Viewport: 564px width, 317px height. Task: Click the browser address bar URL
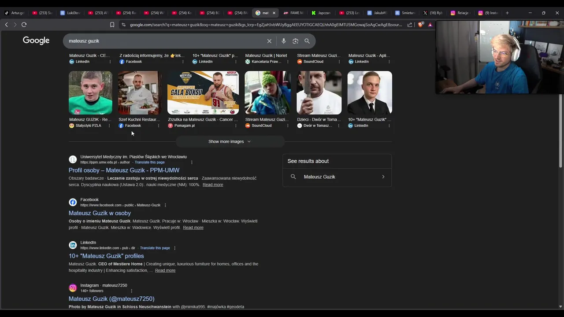266,25
